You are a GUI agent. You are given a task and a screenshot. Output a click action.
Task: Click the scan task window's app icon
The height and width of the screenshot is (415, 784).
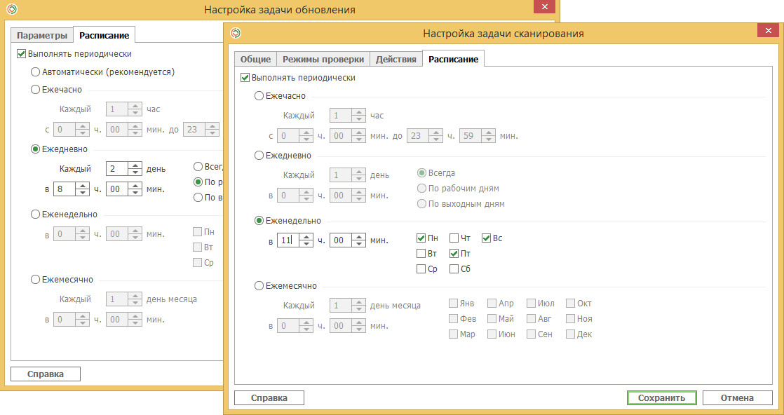(x=236, y=33)
